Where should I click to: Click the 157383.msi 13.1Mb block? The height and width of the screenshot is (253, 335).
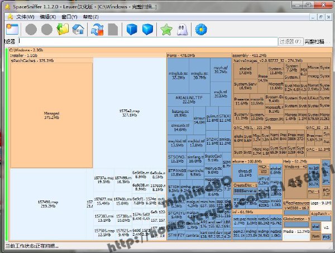[x=104, y=218]
